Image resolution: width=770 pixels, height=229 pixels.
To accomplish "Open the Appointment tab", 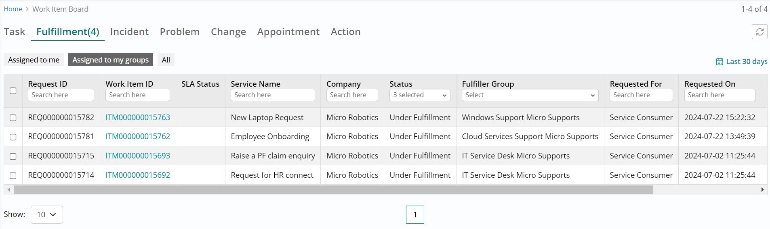I will tap(288, 32).
